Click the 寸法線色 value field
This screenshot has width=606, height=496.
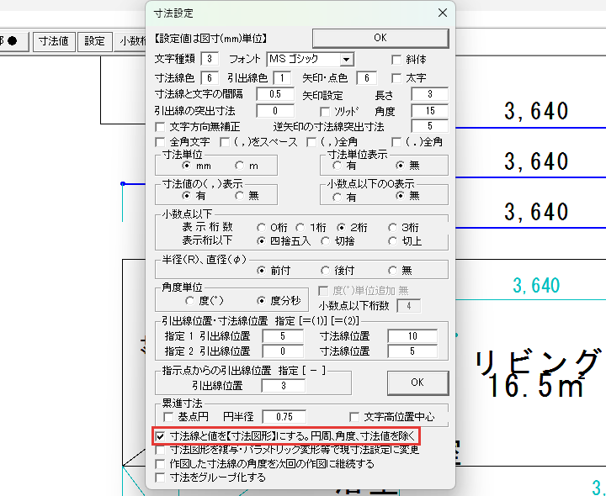[x=210, y=78]
